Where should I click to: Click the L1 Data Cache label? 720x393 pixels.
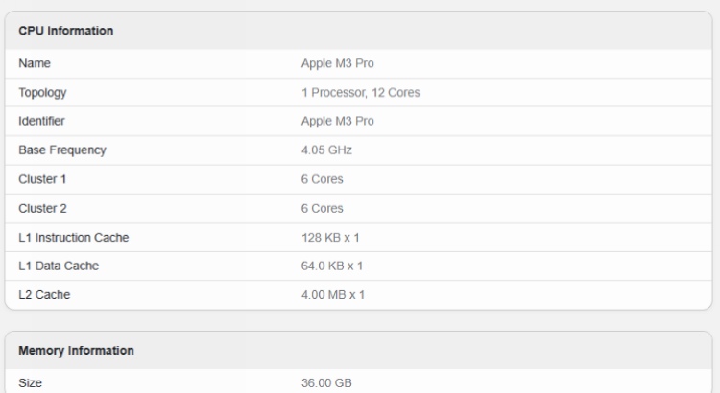click(x=59, y=266)
